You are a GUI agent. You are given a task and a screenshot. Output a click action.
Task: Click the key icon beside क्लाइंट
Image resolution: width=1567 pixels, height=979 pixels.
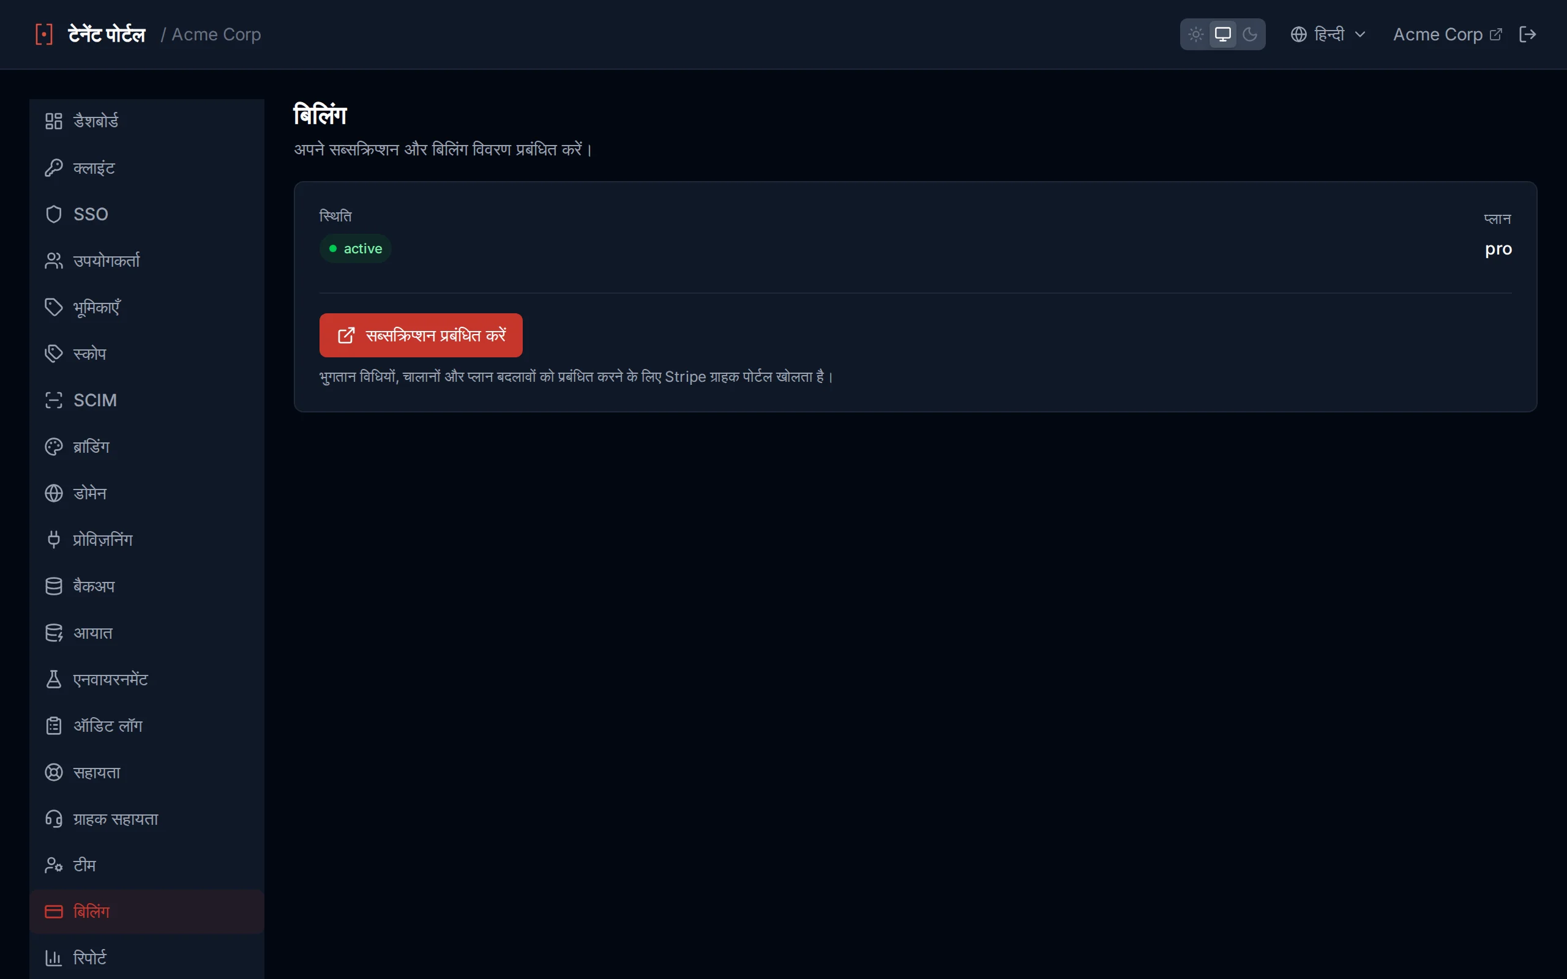coord(54,168)
